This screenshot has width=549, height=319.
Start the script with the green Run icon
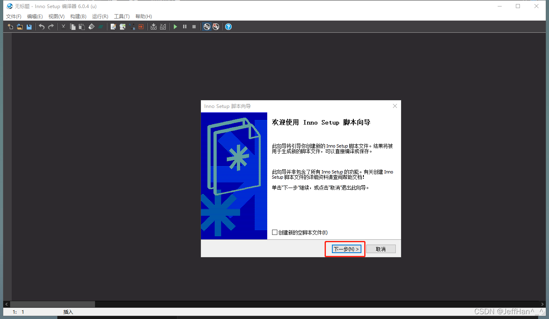(x=175, y=27)
